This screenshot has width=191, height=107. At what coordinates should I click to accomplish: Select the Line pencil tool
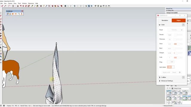(x=5, y=6)
